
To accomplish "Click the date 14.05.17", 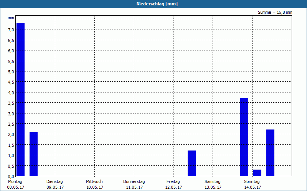I will click(x=253, y=188).
